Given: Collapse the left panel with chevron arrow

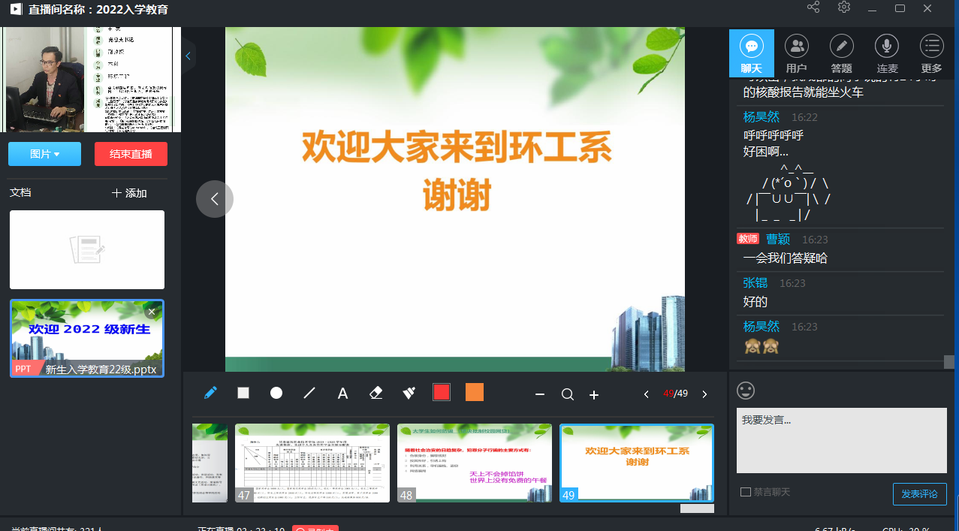Looking at the screenshot, I should [188, 56].
